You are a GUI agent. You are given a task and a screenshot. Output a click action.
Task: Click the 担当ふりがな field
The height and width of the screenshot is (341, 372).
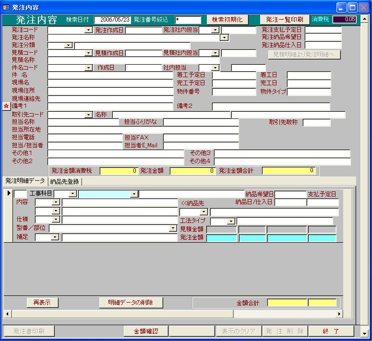(x=201, y=122)
